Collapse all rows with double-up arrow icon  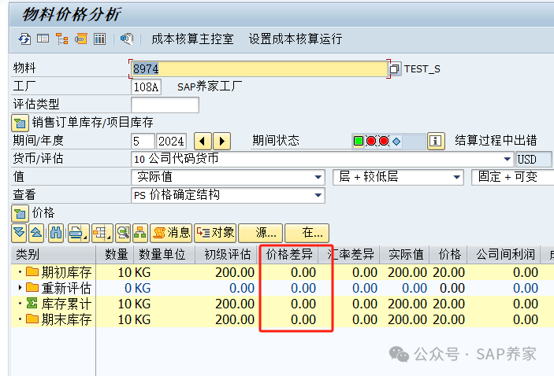[x=36, y=233]
